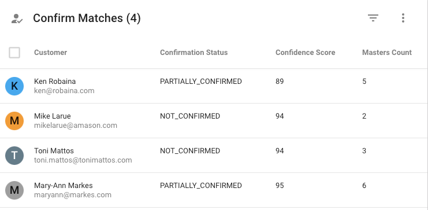Click confidence score 95 for Mary-Ann Markes
This screenshot has width=428, height=210.
click(280, 186)
